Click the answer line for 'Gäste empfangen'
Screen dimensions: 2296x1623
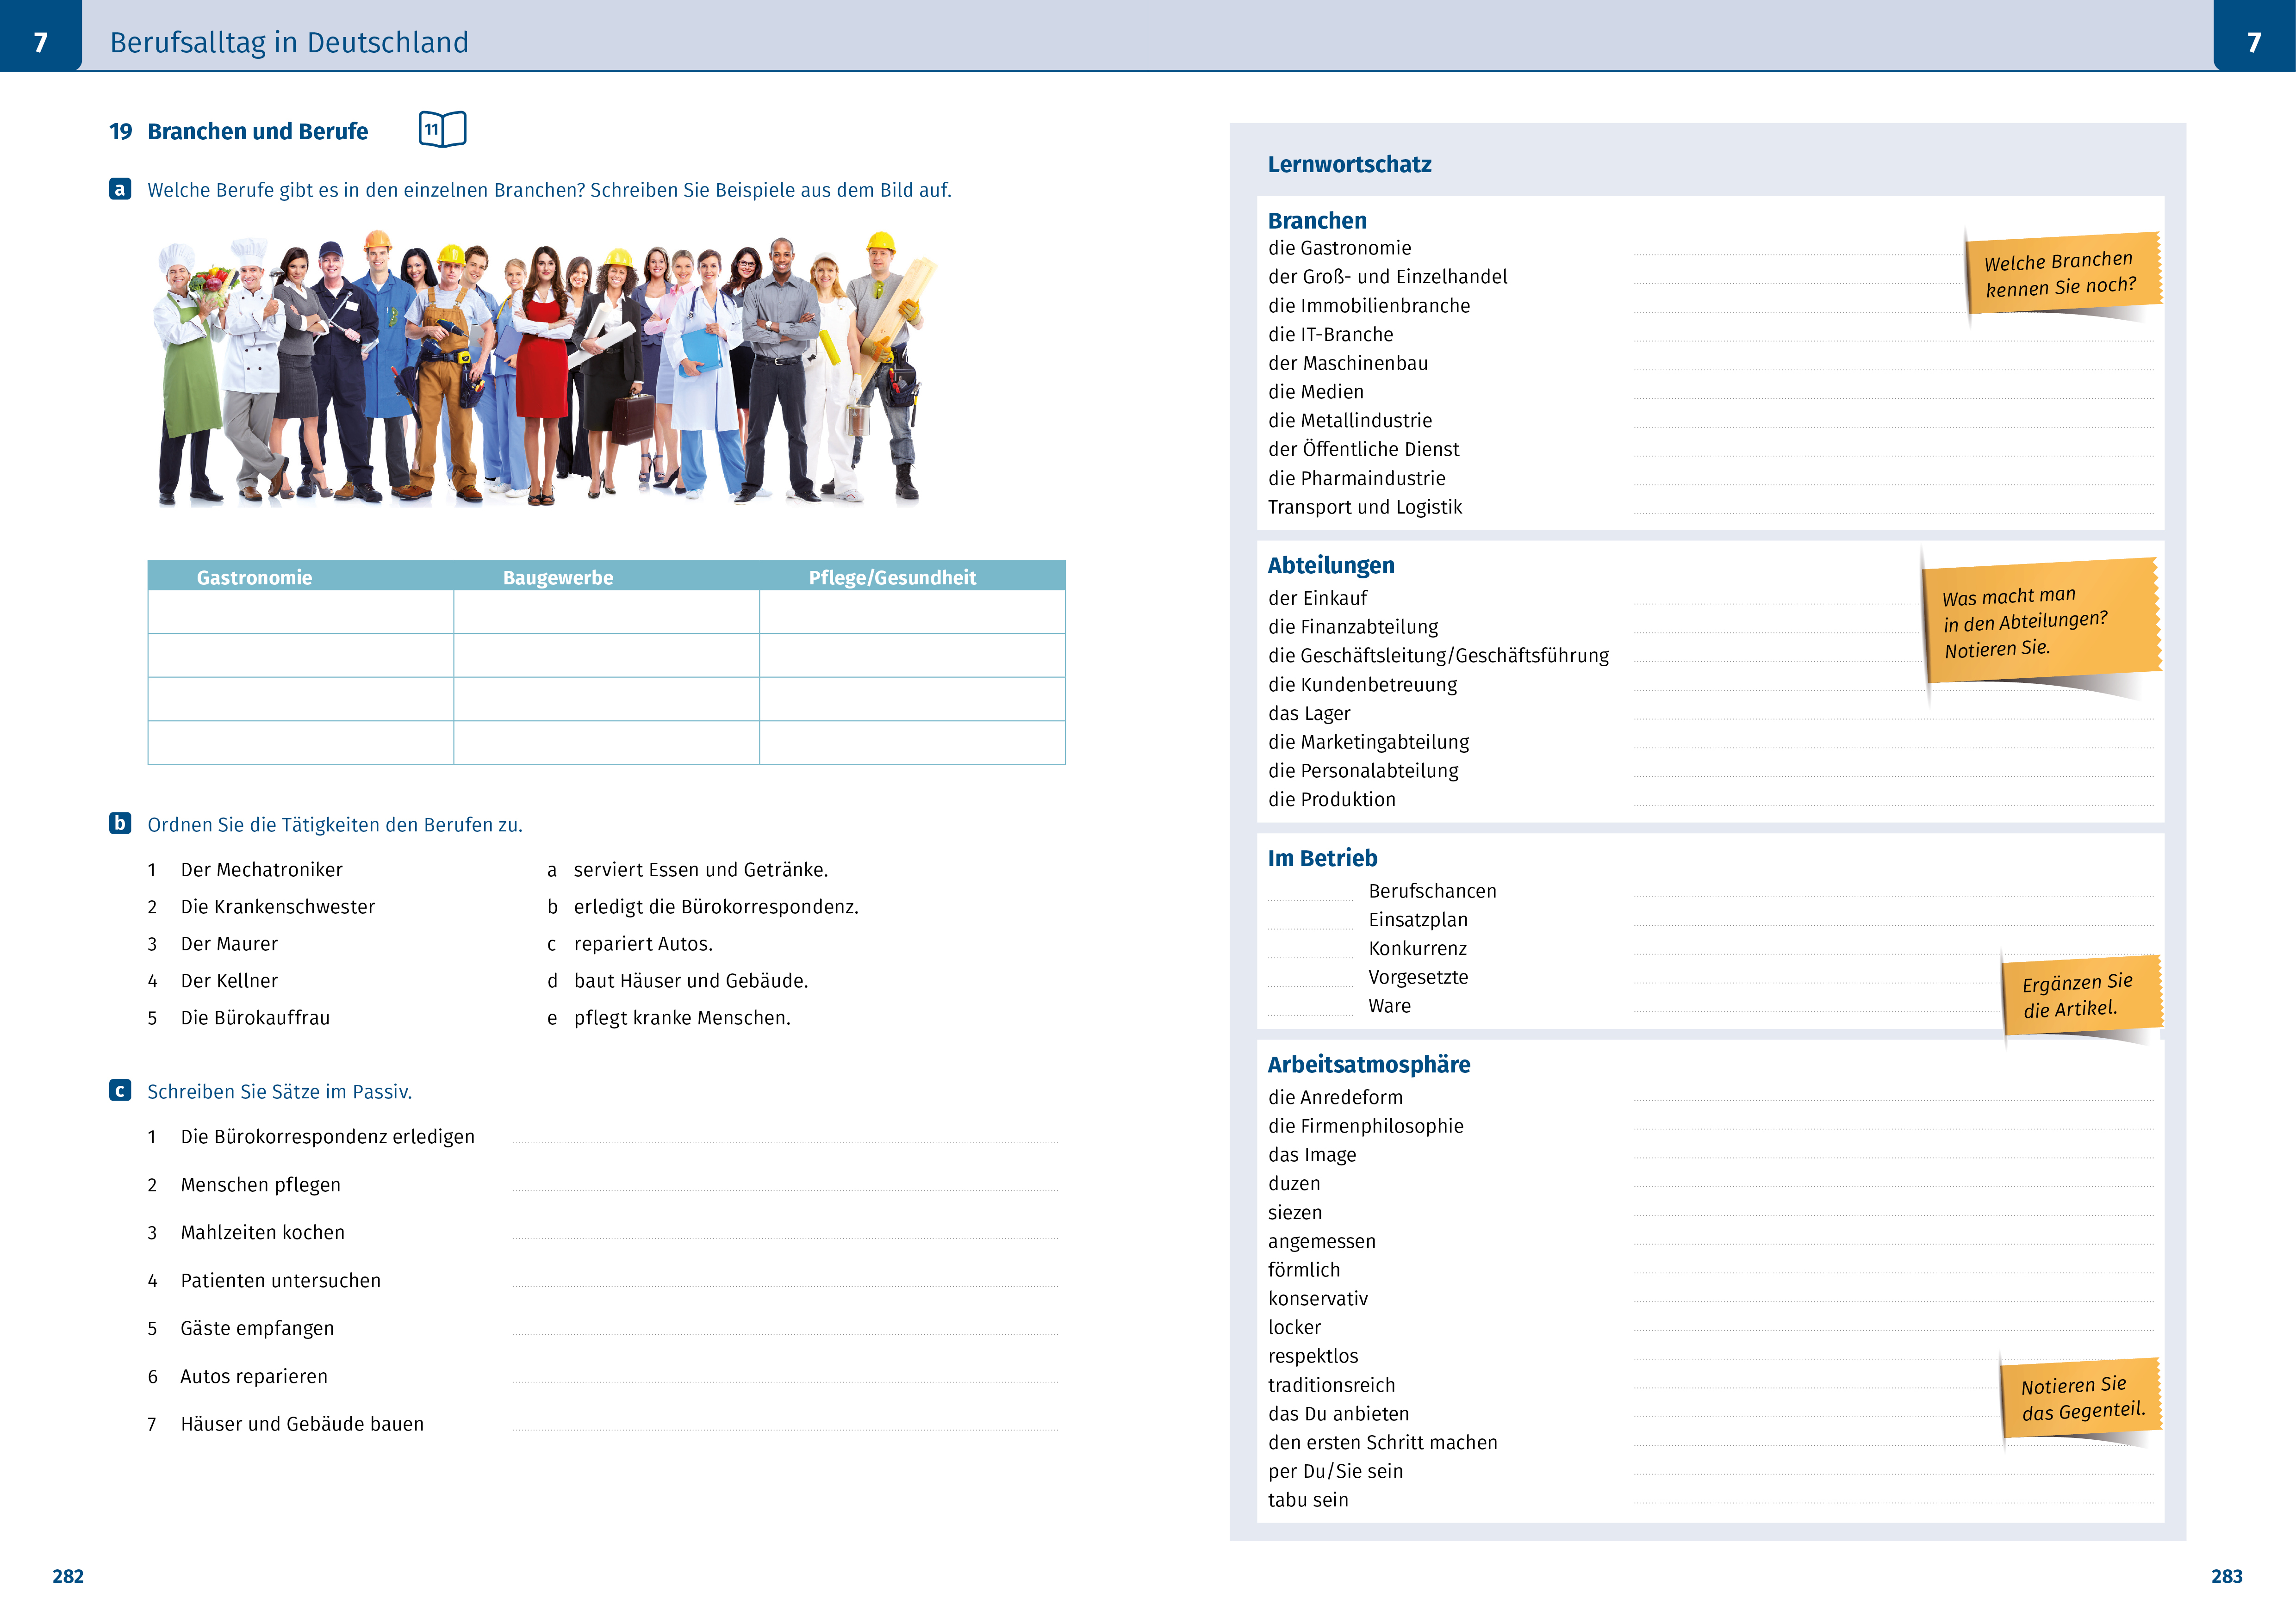tap(785, 1328)
